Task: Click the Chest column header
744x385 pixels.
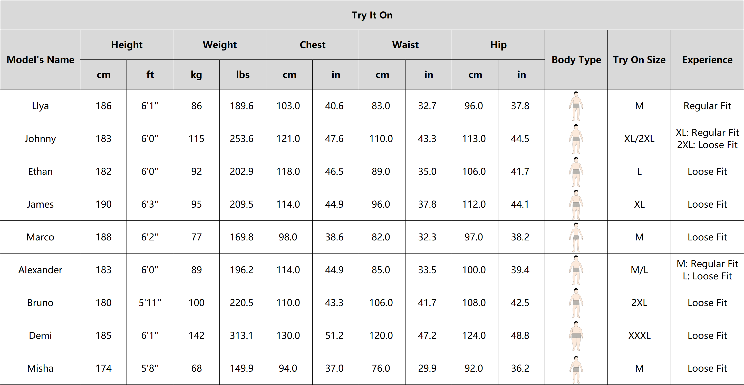Action: tap(313, 45)
